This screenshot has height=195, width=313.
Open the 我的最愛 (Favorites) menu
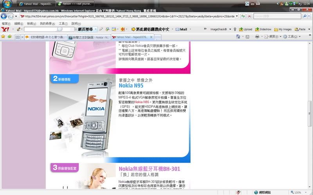click(47, 23)
